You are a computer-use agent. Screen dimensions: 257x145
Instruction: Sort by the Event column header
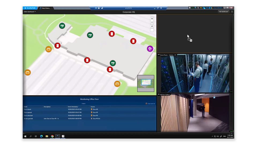(x=33, y=107)
